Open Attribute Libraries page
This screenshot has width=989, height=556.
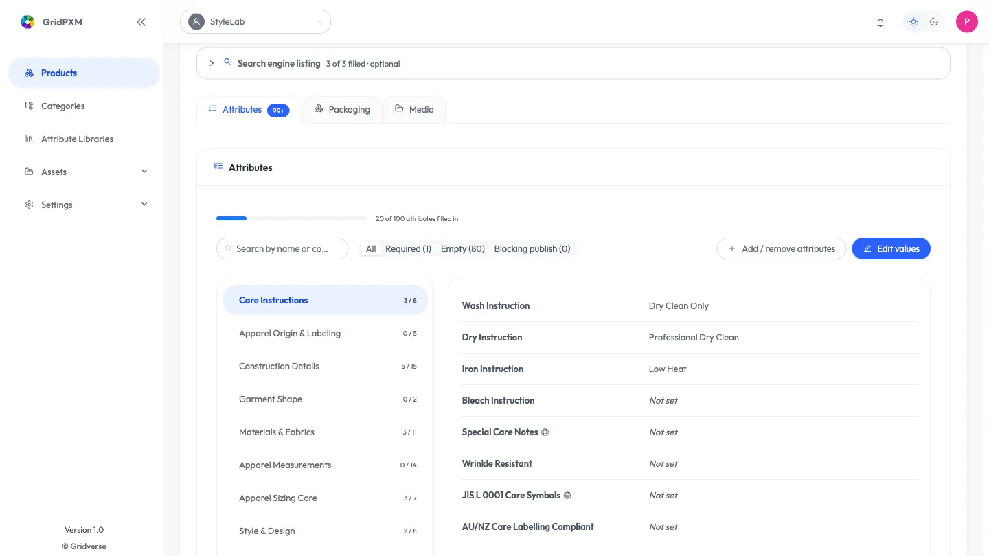point(84,139)
